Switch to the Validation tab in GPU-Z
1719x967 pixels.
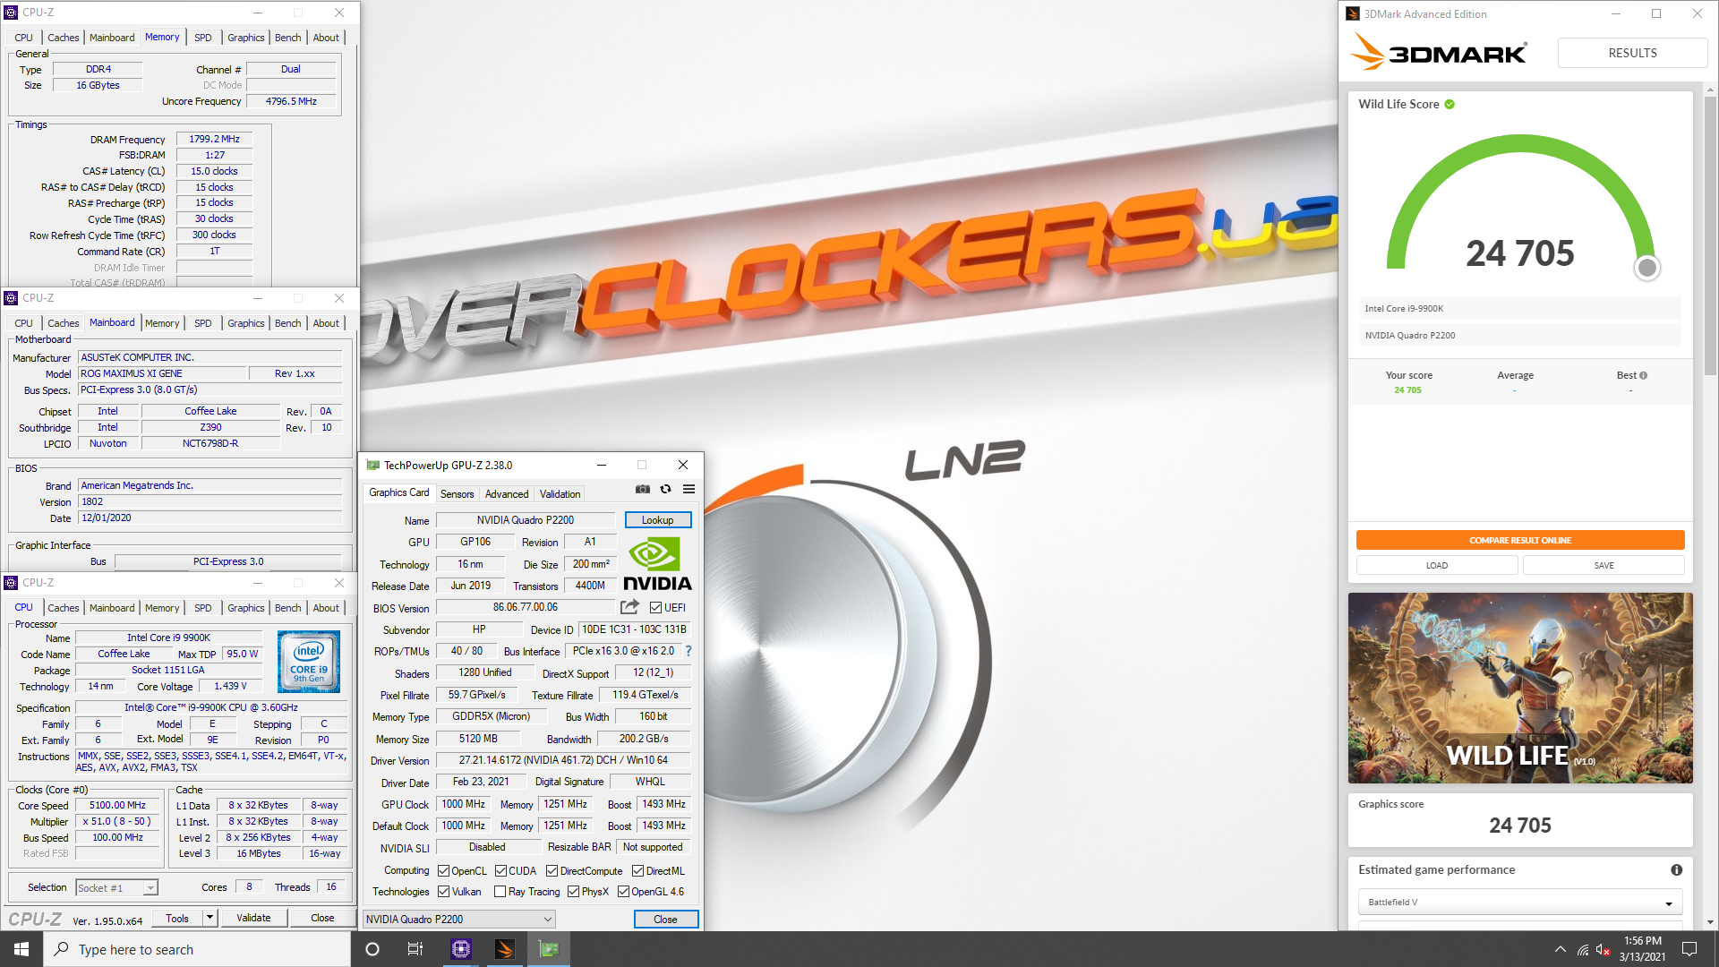click(560, 494)
